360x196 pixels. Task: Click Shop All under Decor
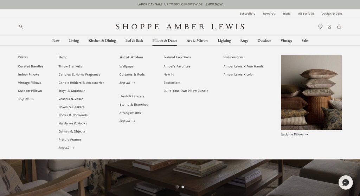coord(66,148)
